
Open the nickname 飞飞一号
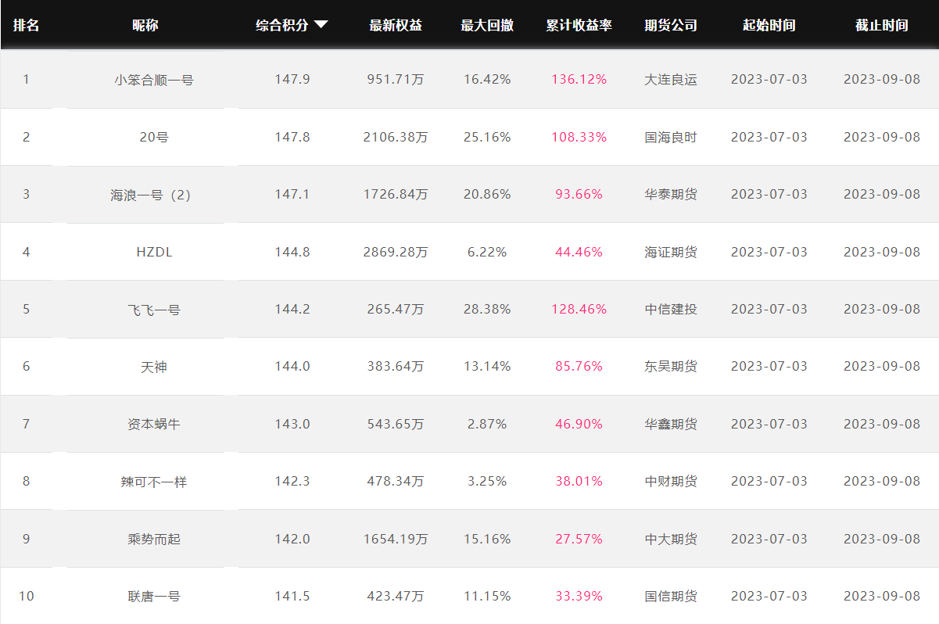tap(154, 310)
